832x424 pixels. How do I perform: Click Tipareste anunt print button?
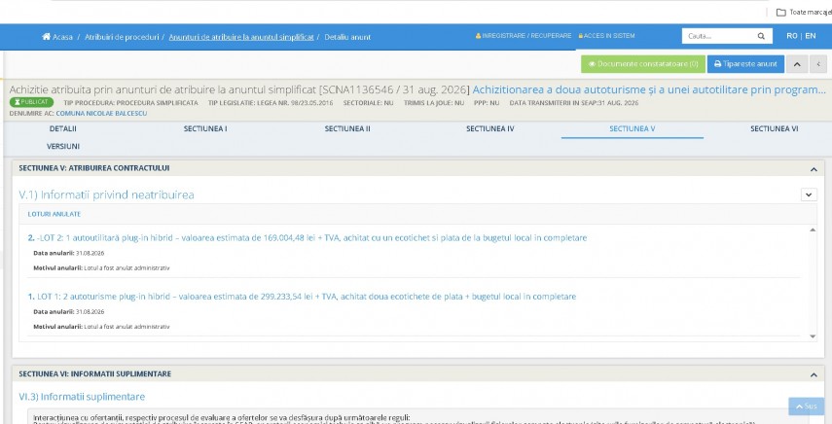click(745, 63)
